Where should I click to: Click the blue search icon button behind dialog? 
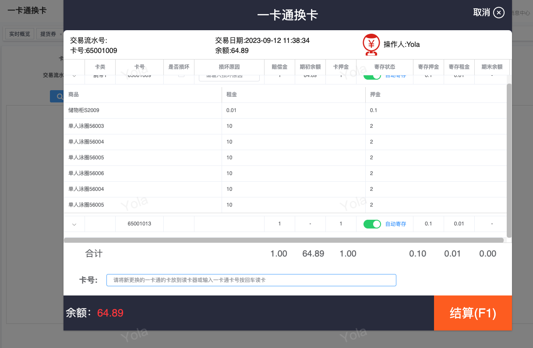57,96
